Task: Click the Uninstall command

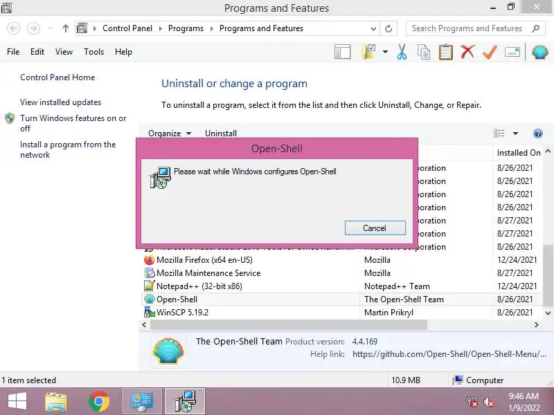Action: (x=221, y=133)
